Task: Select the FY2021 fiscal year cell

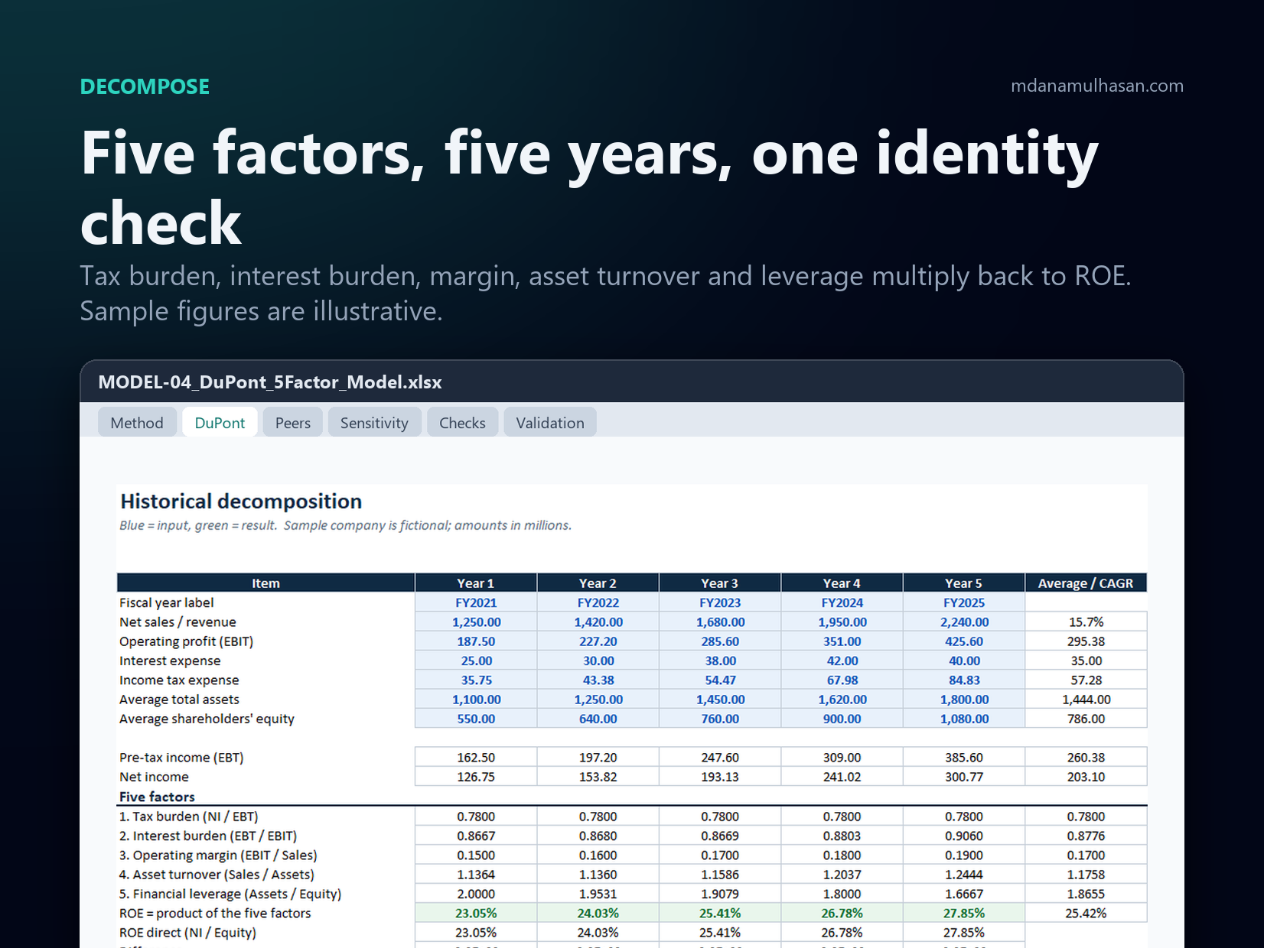Action: [476, 602]
